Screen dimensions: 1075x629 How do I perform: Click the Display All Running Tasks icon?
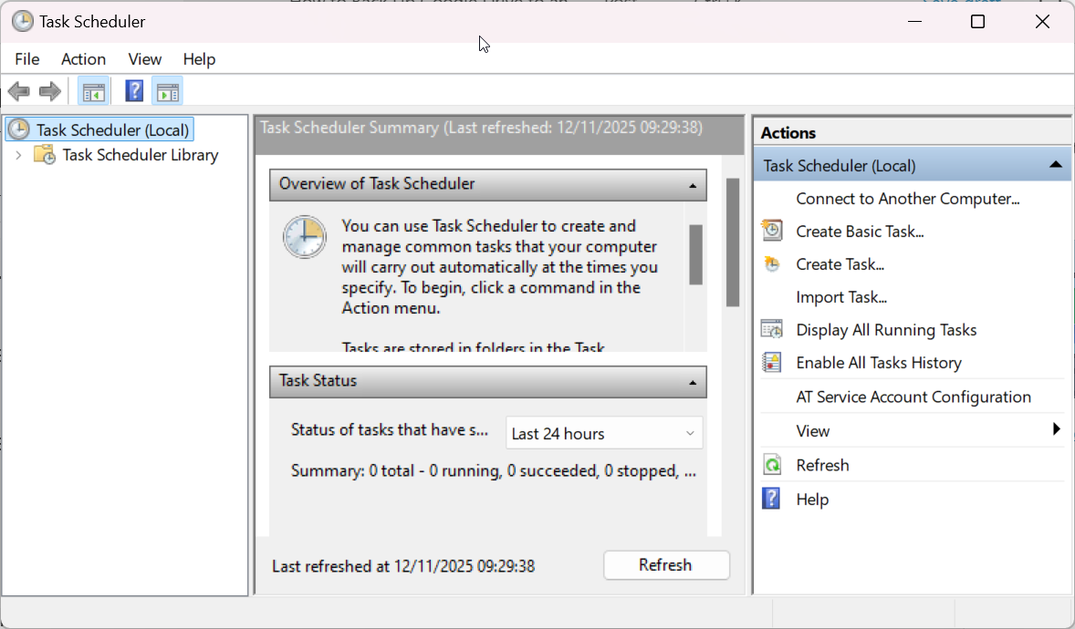coord(772,330)
